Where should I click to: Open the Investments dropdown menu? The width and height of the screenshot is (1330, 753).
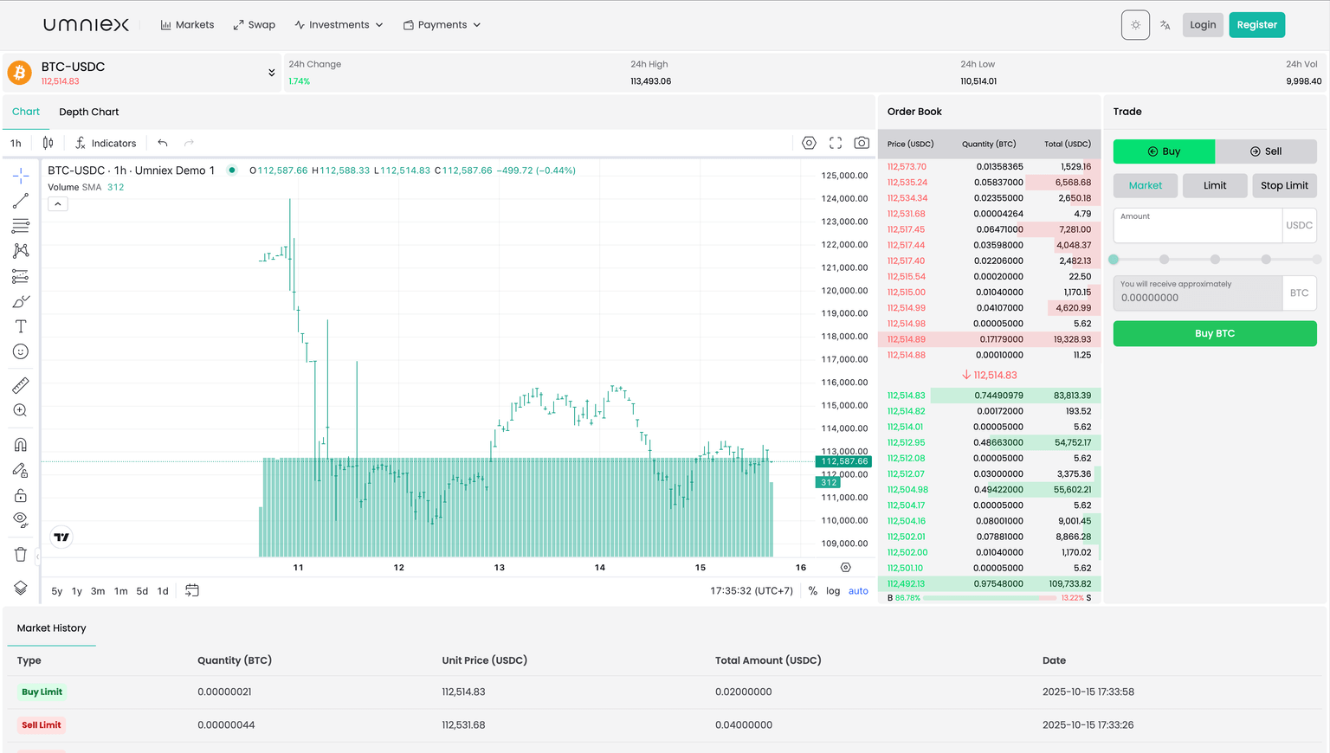tap(339, 25)
